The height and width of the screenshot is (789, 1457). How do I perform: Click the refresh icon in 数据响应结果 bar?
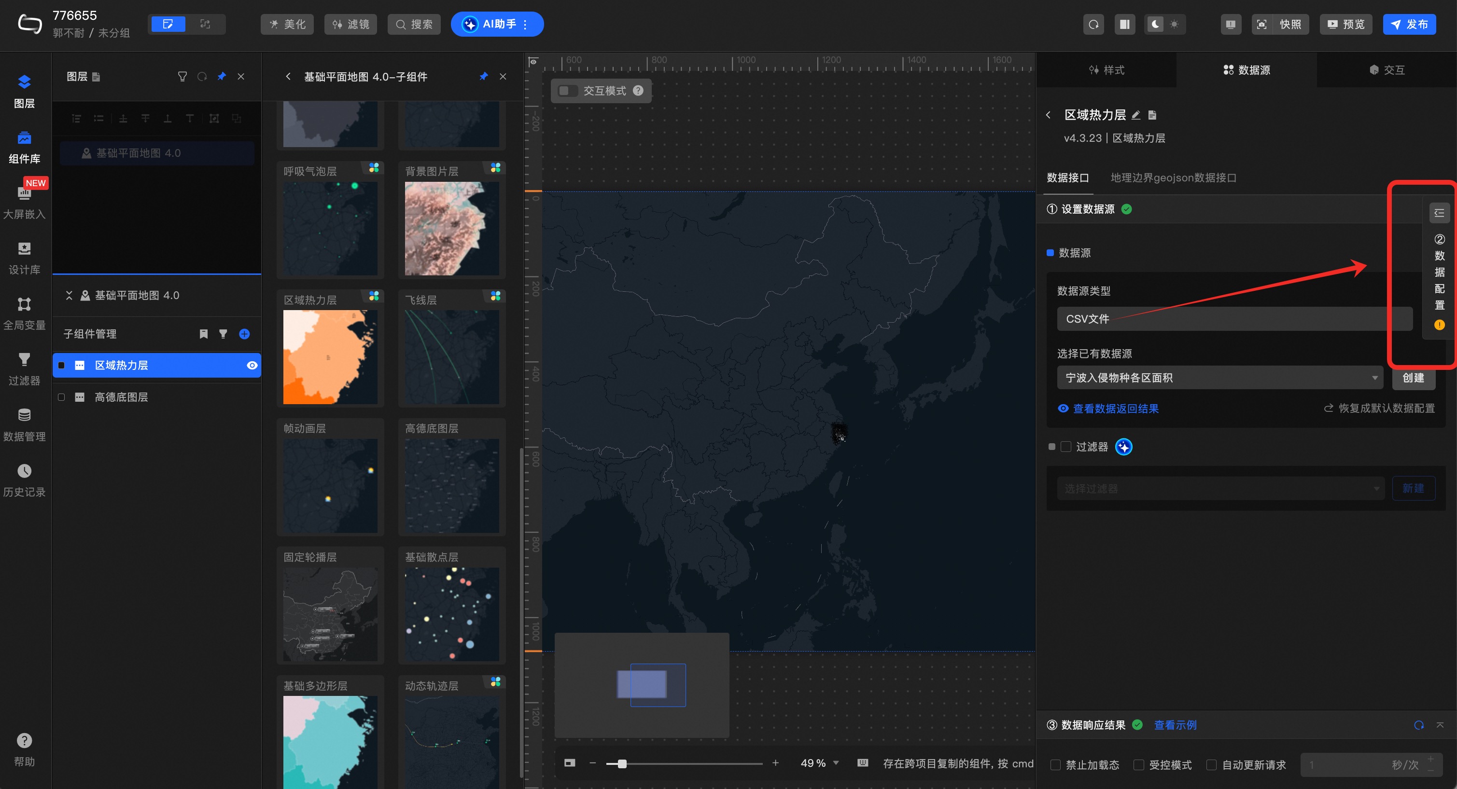tap(1418, 725)
